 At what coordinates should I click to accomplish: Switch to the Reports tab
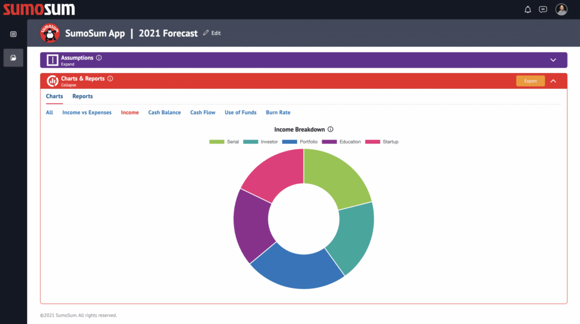[x=83, y=96]
